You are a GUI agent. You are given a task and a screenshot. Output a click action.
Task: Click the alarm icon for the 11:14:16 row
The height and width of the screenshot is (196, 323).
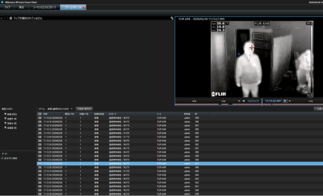[x=40, y=122]
